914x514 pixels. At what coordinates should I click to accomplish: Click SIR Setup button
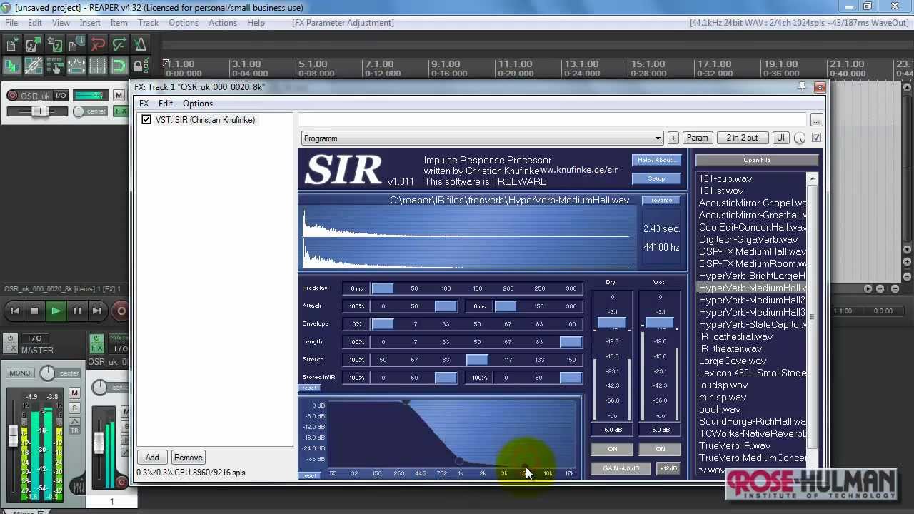click(x=656, y=178)
